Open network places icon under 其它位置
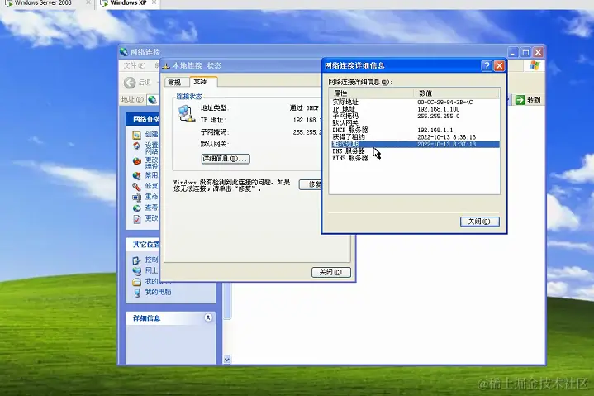This screenshot has width=594, height=396. (x=137, y=270)
